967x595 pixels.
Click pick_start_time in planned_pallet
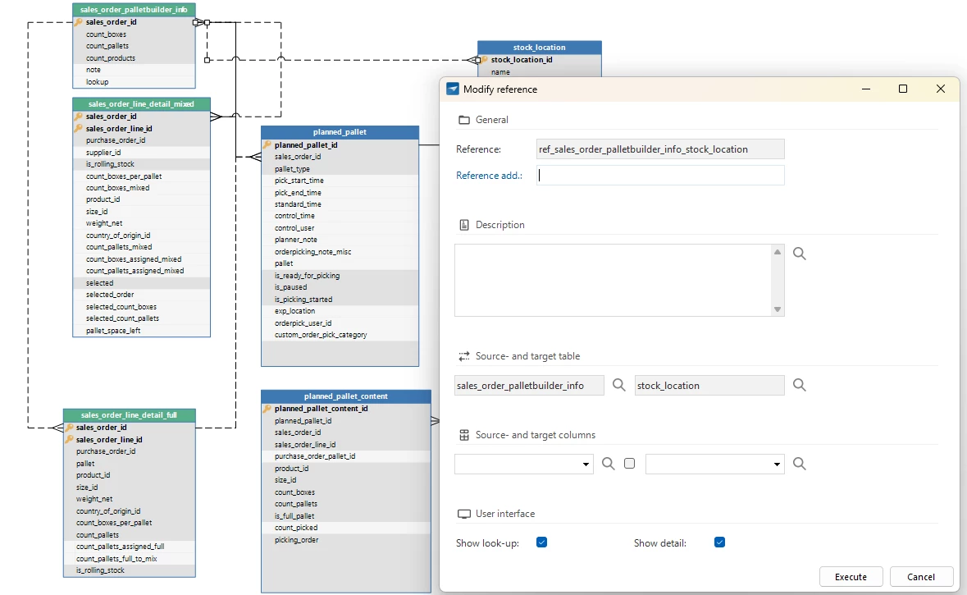click(x=299, y=181)
